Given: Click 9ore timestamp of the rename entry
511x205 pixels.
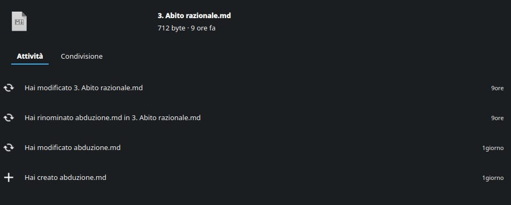Looking at the screenshot, I should (497, 118).
